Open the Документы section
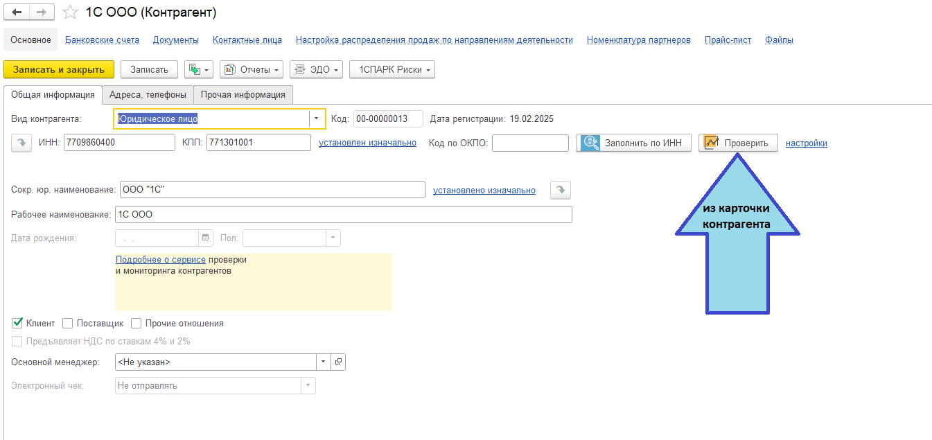Image resolution: width=932 pixels, height=440 pixels. (x=176, y=39)
